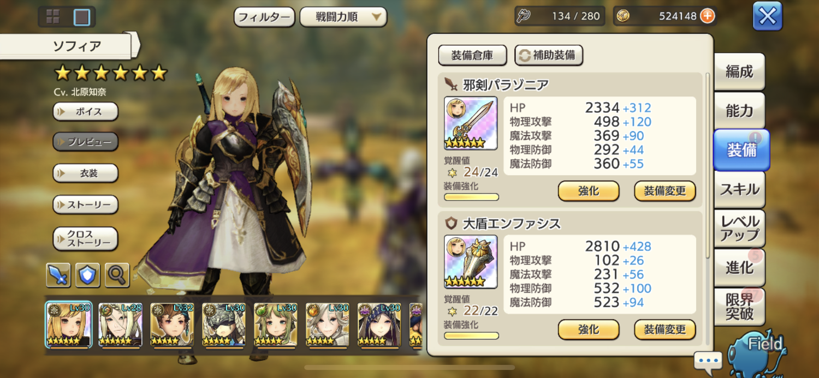819x378 pixels.
Task: Tap the blue sword weapon icon
Action: click(58, 275)
